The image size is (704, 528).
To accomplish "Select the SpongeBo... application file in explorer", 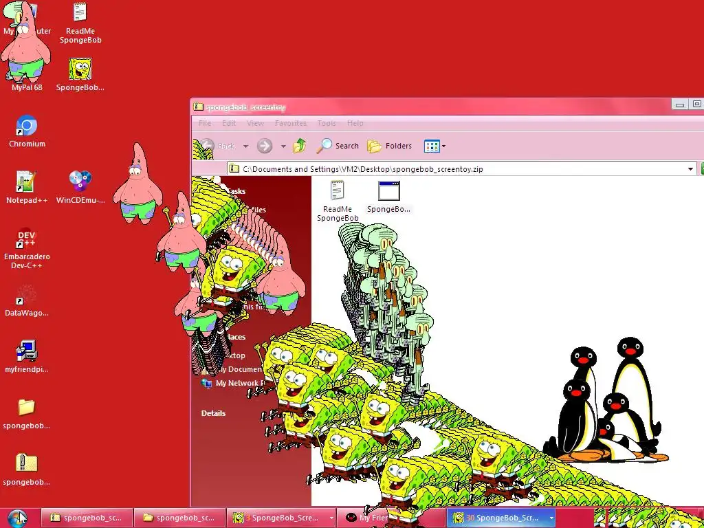I will coord(389,197).
